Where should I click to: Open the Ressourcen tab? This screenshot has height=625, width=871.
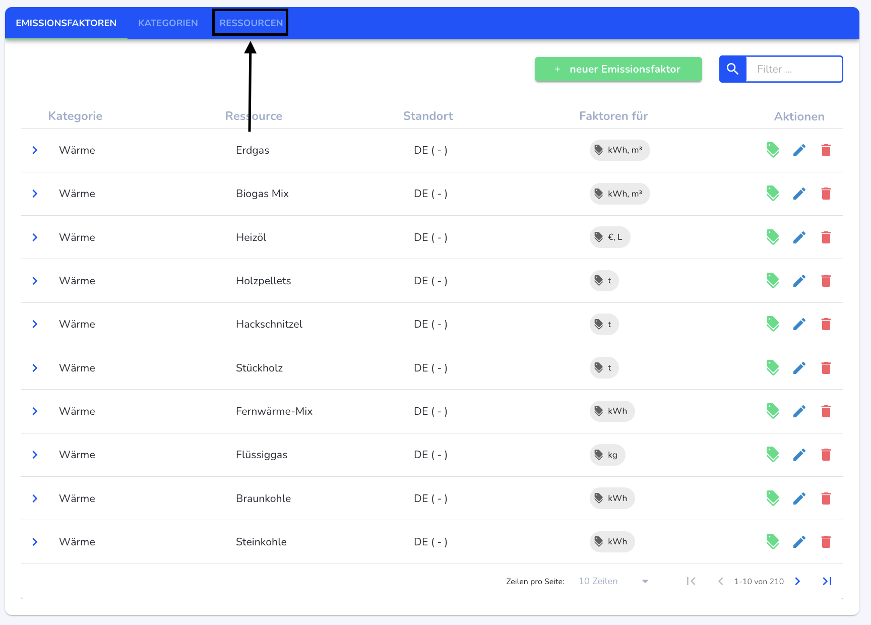point(251,23)
